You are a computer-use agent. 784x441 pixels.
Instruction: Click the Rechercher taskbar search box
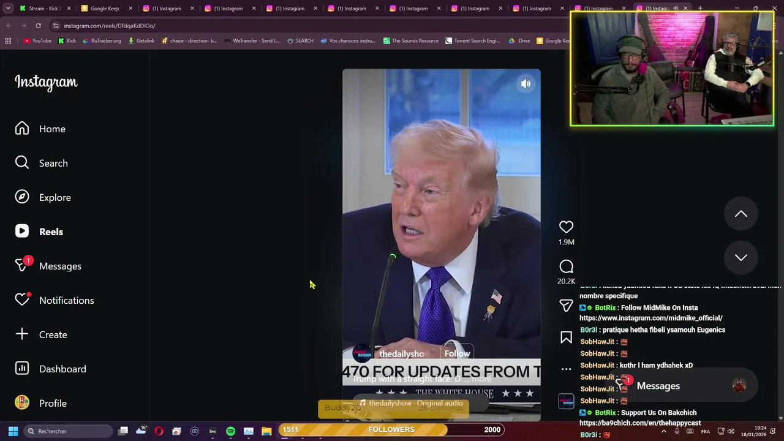(x=67, y=431)
